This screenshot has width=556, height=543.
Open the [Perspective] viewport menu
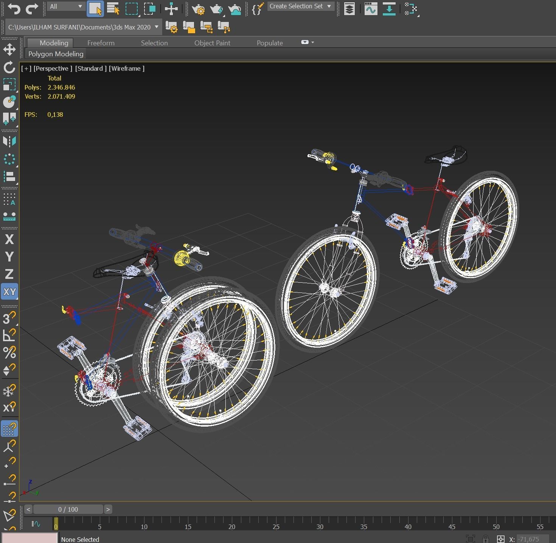click(x=53, y=68)
